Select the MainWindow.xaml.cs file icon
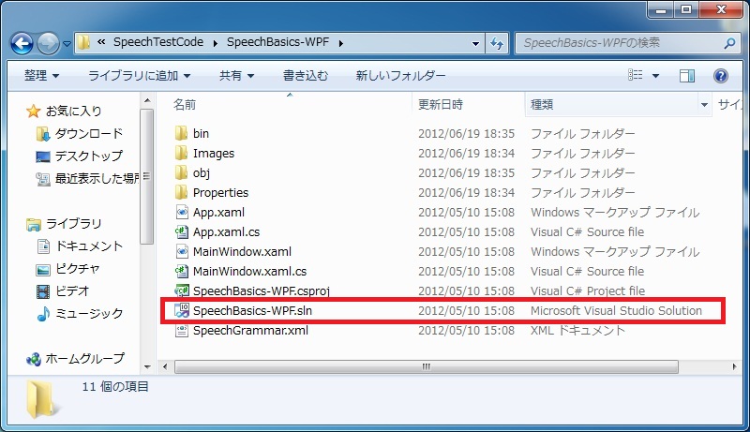The width and height of the screenshot is (750, 432). pyautogui.click(x=183, y=271)
